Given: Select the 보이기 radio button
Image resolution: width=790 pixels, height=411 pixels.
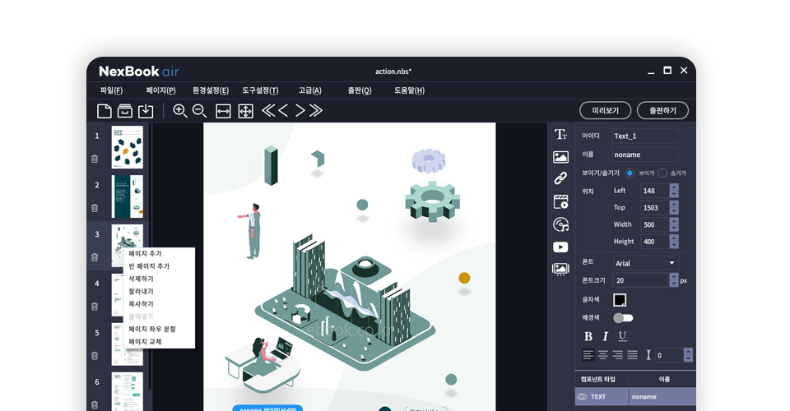Looking at the screenshot, I should point(630,173).
